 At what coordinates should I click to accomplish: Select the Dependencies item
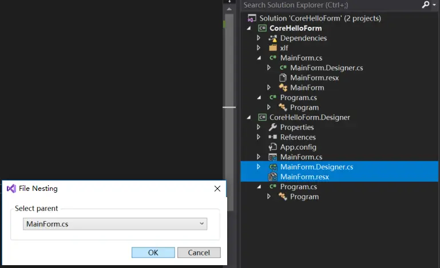pos(303,38)
